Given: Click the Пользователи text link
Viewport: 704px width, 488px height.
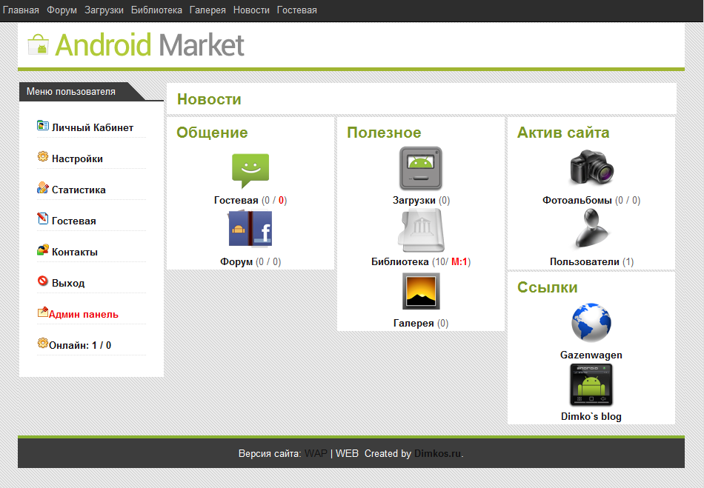Looking at the screenshot, I should click(585, 261).
